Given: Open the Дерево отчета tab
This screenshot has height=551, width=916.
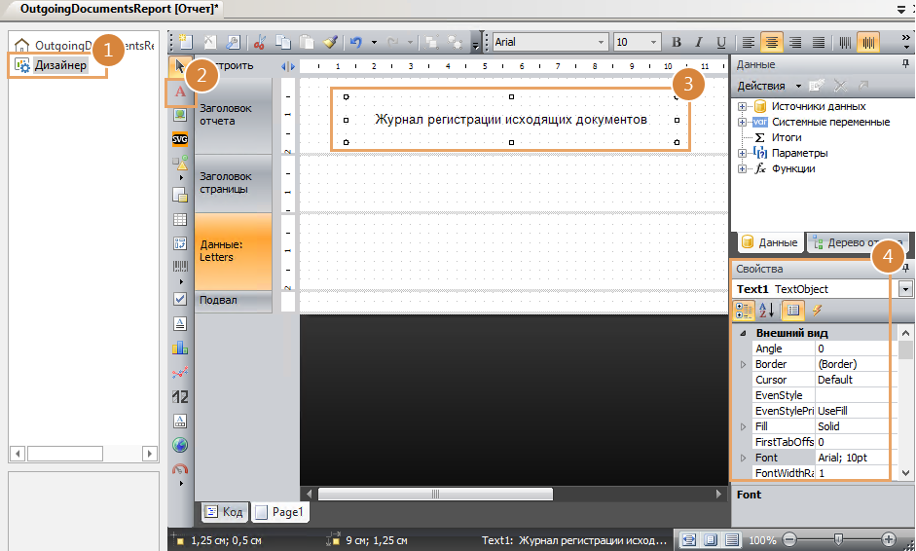Looking at the screenshot, I should pyautogui.click(x=857, y=242).
